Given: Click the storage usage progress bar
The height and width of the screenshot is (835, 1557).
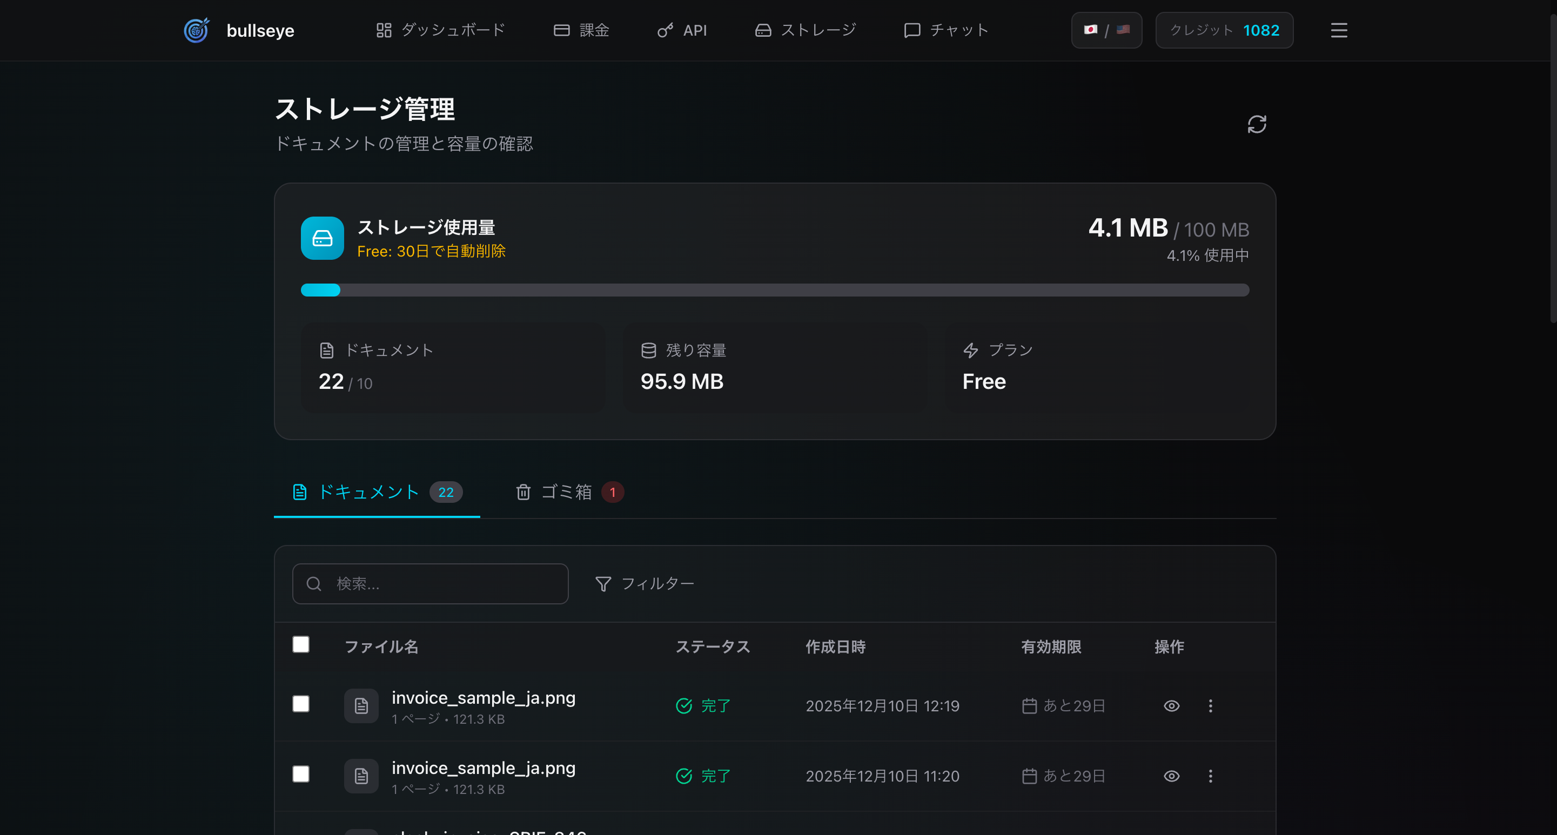Looking at the screenshot, I should [774, 290].
